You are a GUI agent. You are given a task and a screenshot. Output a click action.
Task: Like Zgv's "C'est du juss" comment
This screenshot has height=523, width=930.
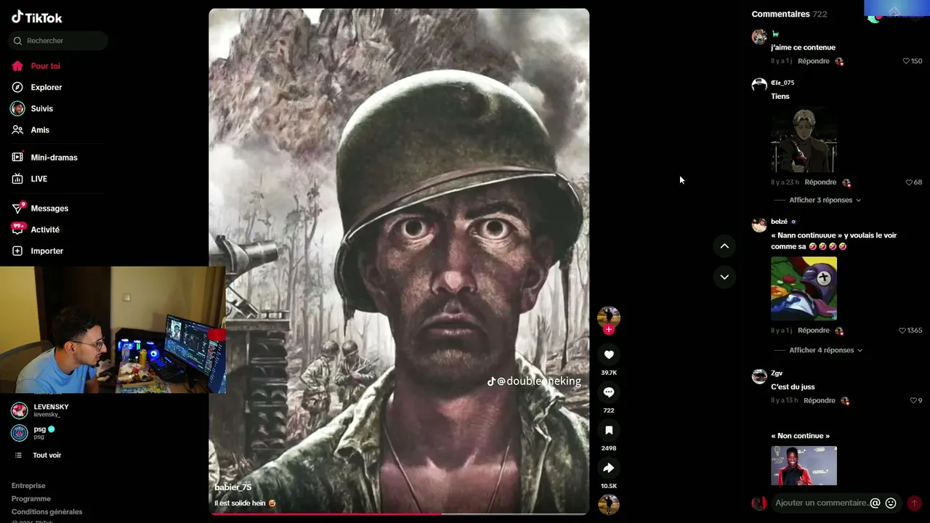tap(913, 400)
